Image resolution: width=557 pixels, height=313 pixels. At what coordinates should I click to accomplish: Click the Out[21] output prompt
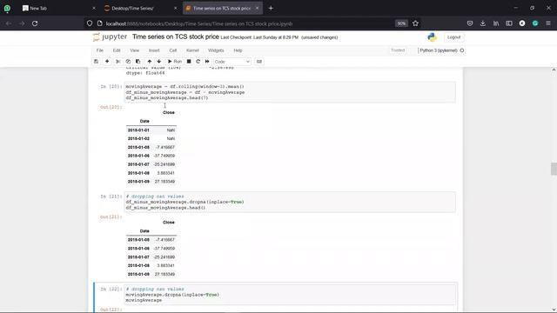[111, 216]
